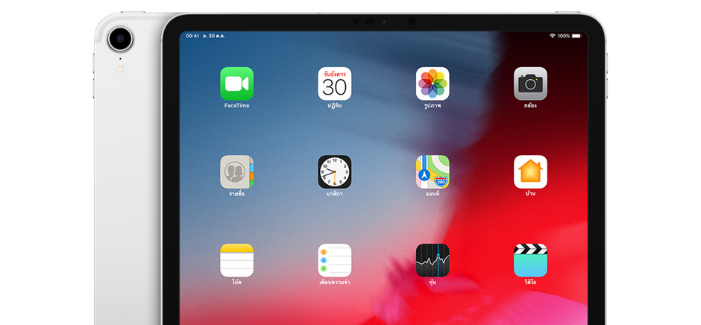Open the Calendar app showing 30
Viewport: 701px width, 325px height.
pos(334,83)
